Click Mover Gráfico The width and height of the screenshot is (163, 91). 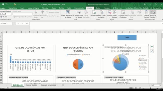pos(114,14)
